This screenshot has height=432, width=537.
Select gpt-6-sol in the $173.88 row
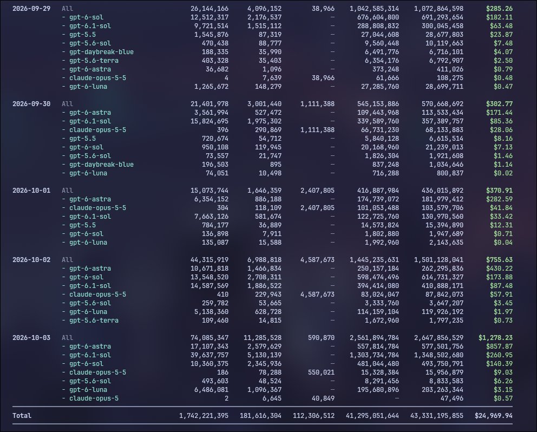pyautogui.click(x=86, y=277)
